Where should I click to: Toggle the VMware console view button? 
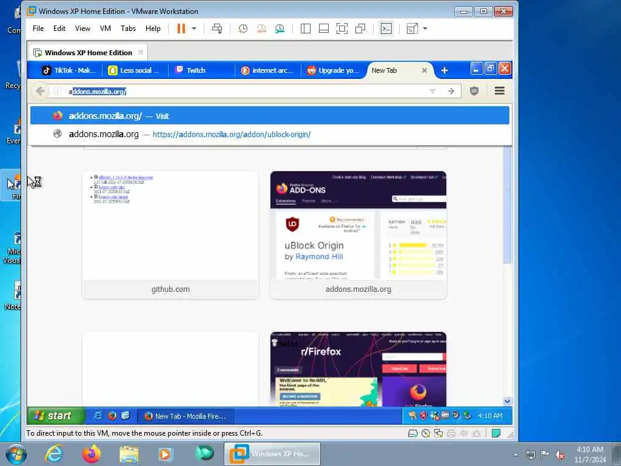pyautogui.click(x=386, y=29)
